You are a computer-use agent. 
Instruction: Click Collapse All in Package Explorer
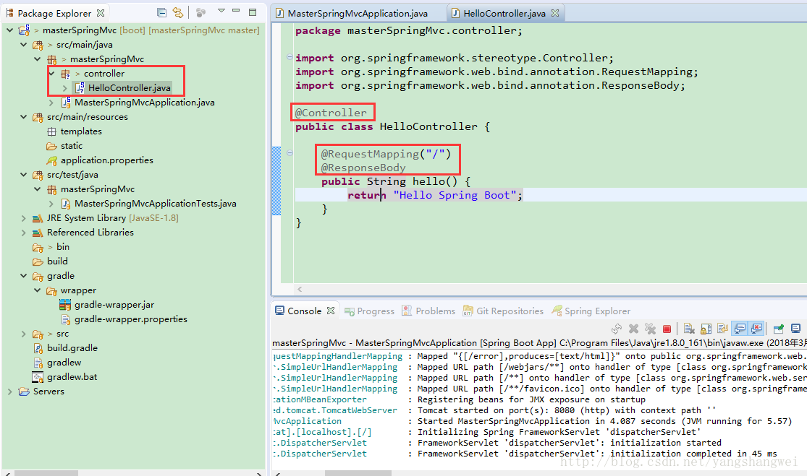coord(161,12)
